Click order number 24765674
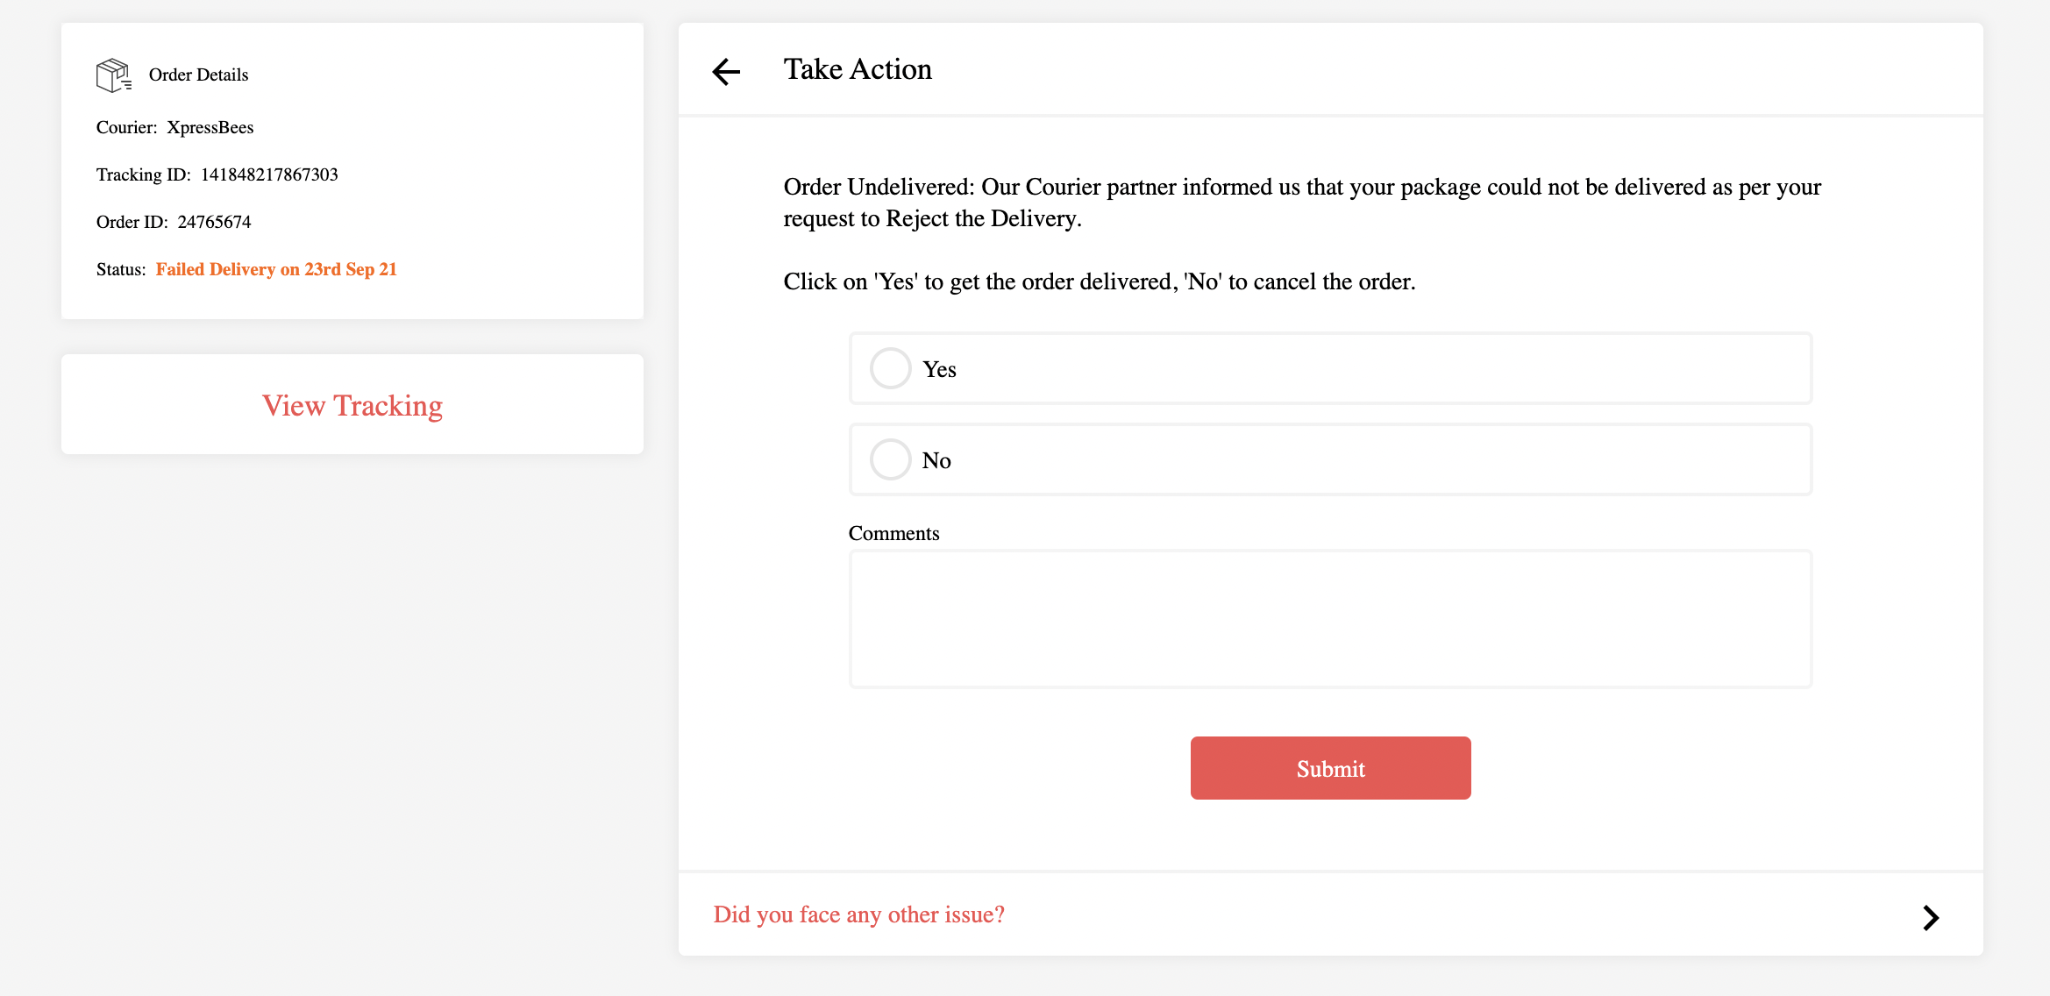2050x996 pixels. [214, 222]
